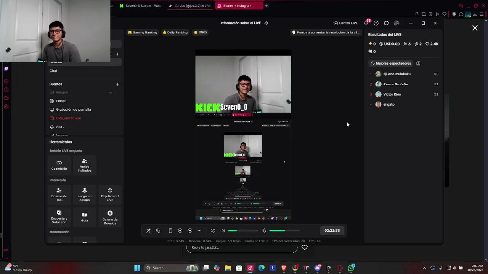Open WhatsApp from the taskbar

pyautogui.click(x=351, y=268)
